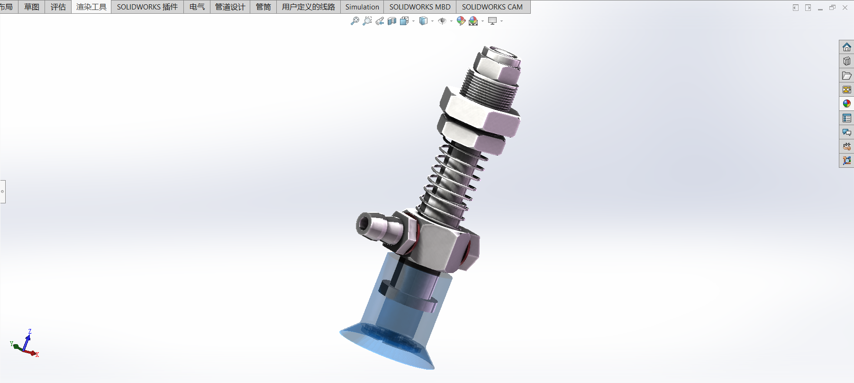Click the Edit Appearance icon
The height and width of the screenshot is (383, 854).
point(461,21)
